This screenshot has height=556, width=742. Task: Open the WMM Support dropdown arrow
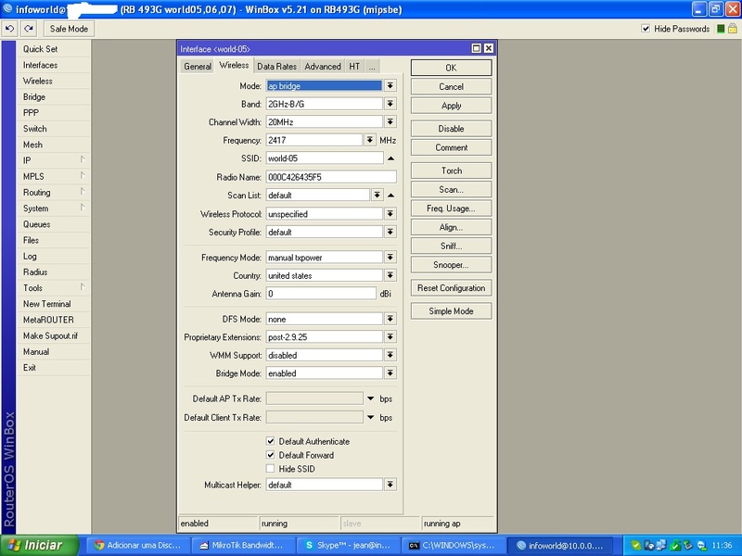point(390,355)
